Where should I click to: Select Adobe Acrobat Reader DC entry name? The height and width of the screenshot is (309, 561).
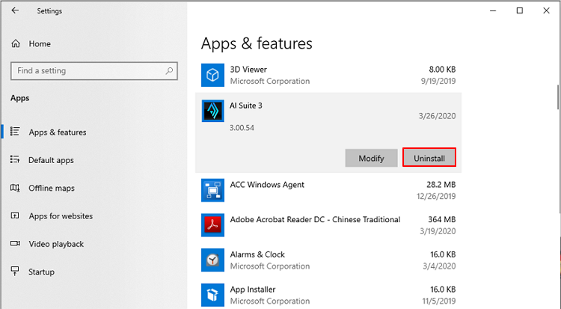[315, 219]
